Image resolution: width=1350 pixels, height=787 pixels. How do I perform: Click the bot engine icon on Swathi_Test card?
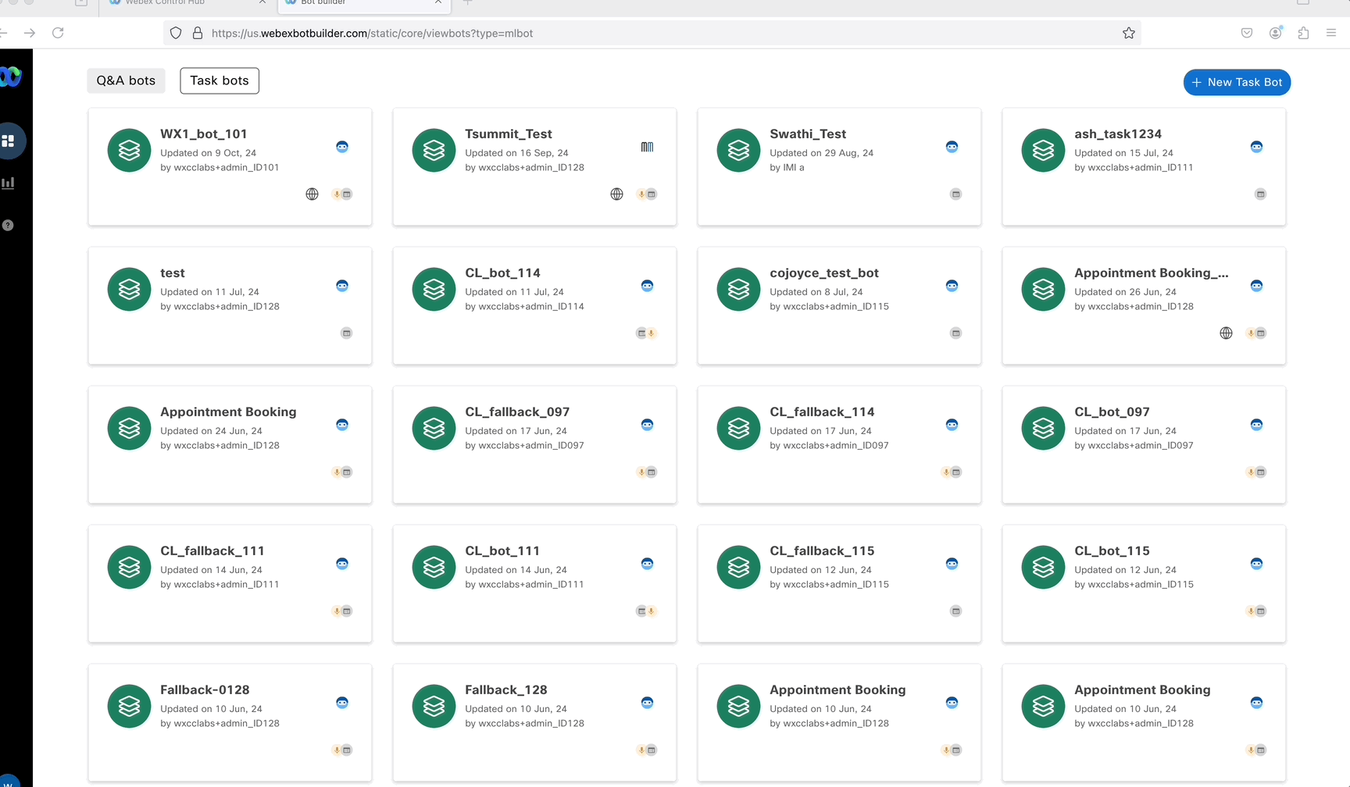[952, 147]
